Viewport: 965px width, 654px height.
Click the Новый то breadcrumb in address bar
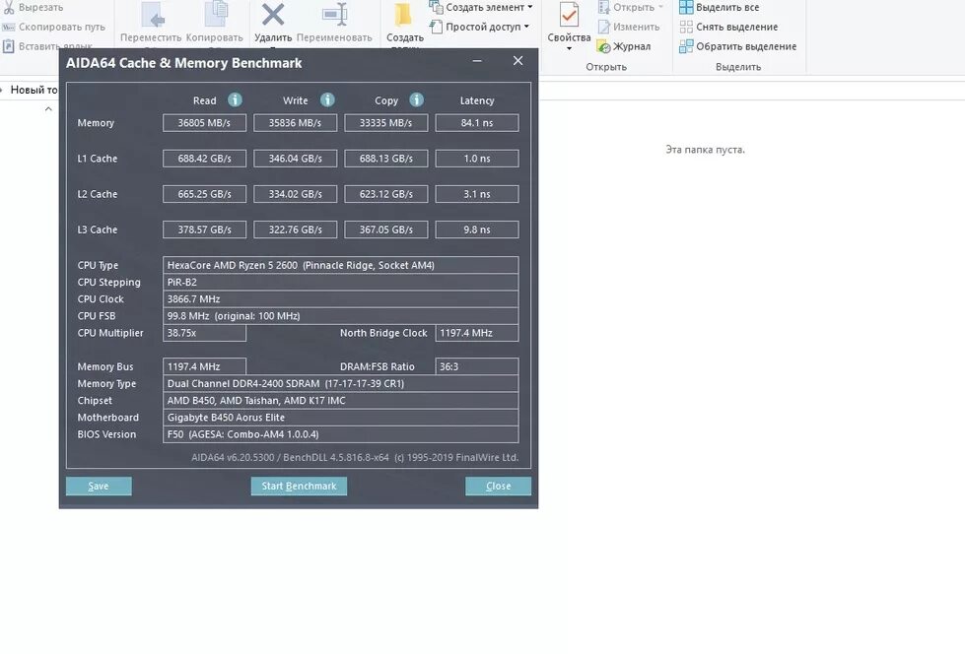[34, 90]
